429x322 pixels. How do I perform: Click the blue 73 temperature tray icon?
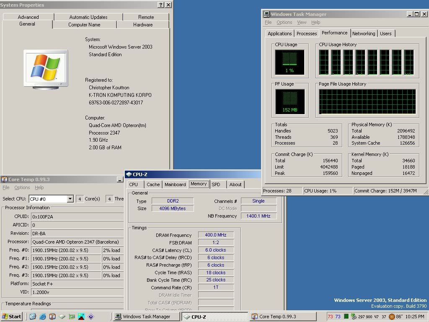click(x=338, y=317)
